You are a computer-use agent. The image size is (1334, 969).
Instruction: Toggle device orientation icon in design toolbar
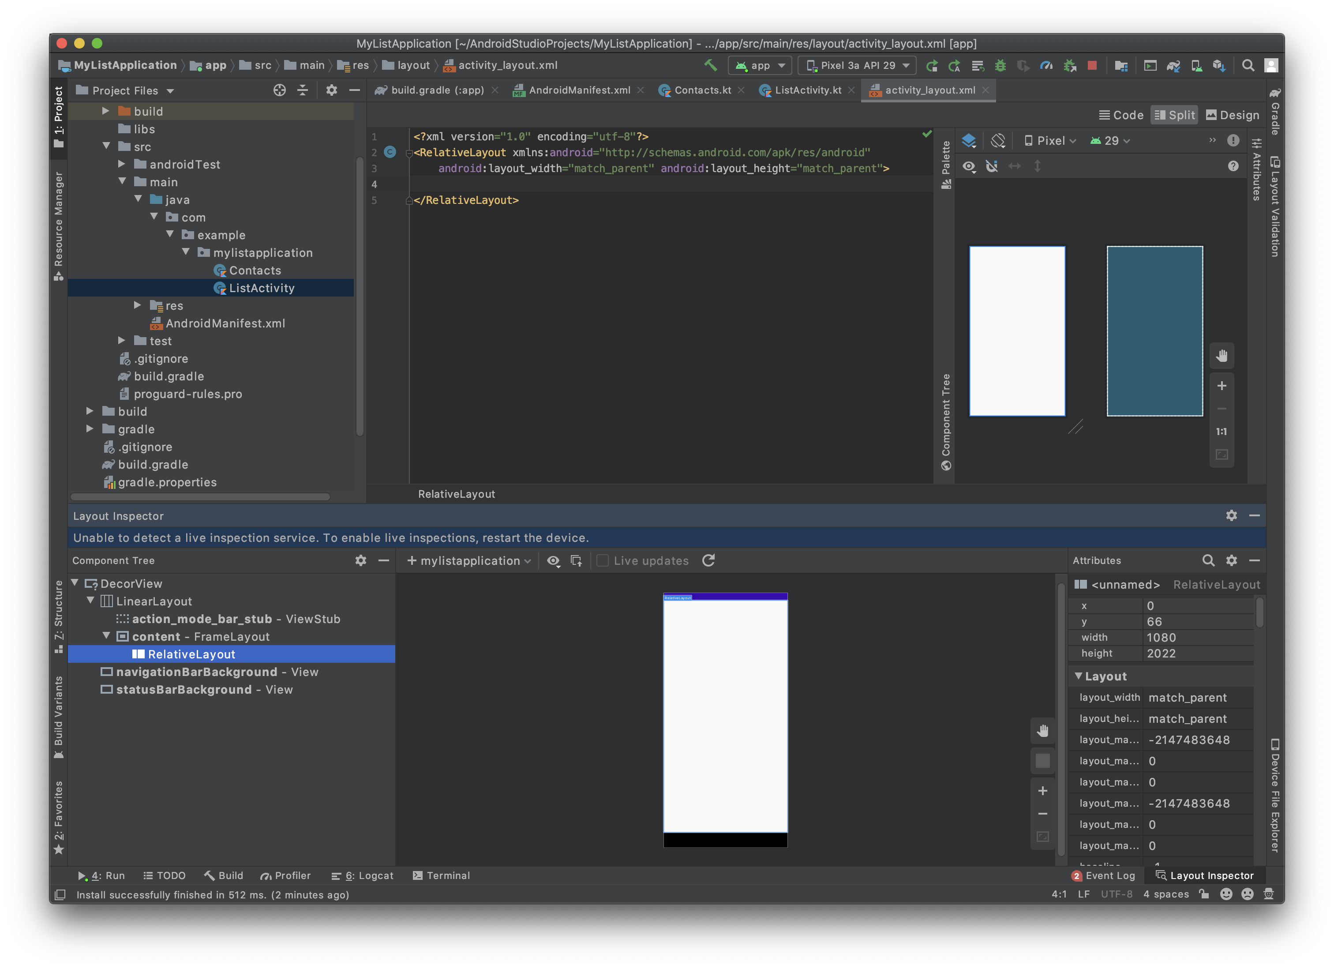pos(998,141)
